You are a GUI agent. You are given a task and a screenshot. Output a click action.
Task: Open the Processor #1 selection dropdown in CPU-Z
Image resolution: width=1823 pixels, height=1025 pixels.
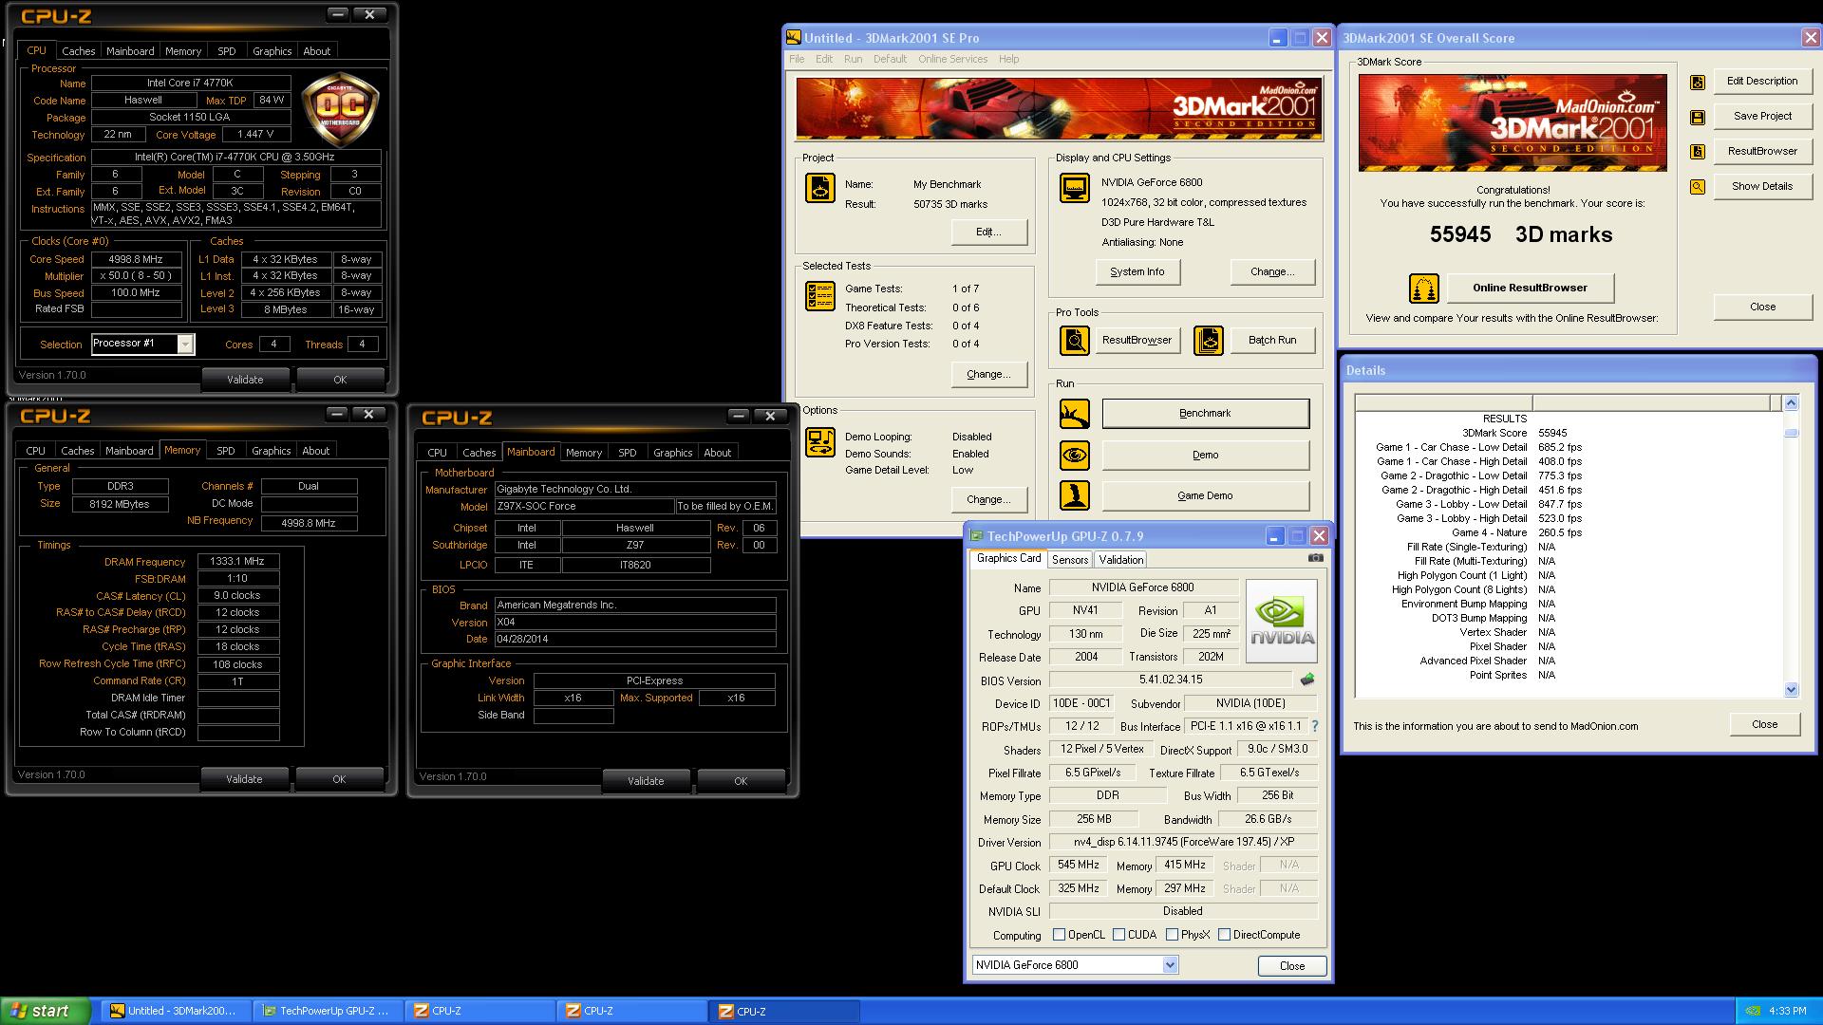click(x=185, y=344)
